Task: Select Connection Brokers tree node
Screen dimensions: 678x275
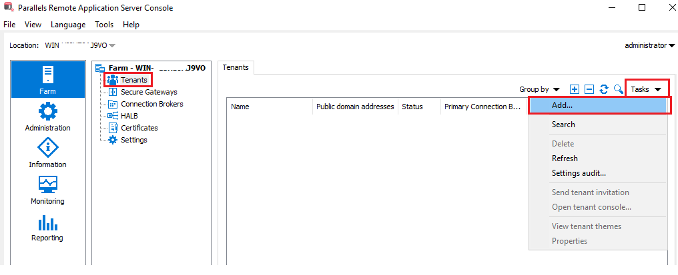Action: 151,104
